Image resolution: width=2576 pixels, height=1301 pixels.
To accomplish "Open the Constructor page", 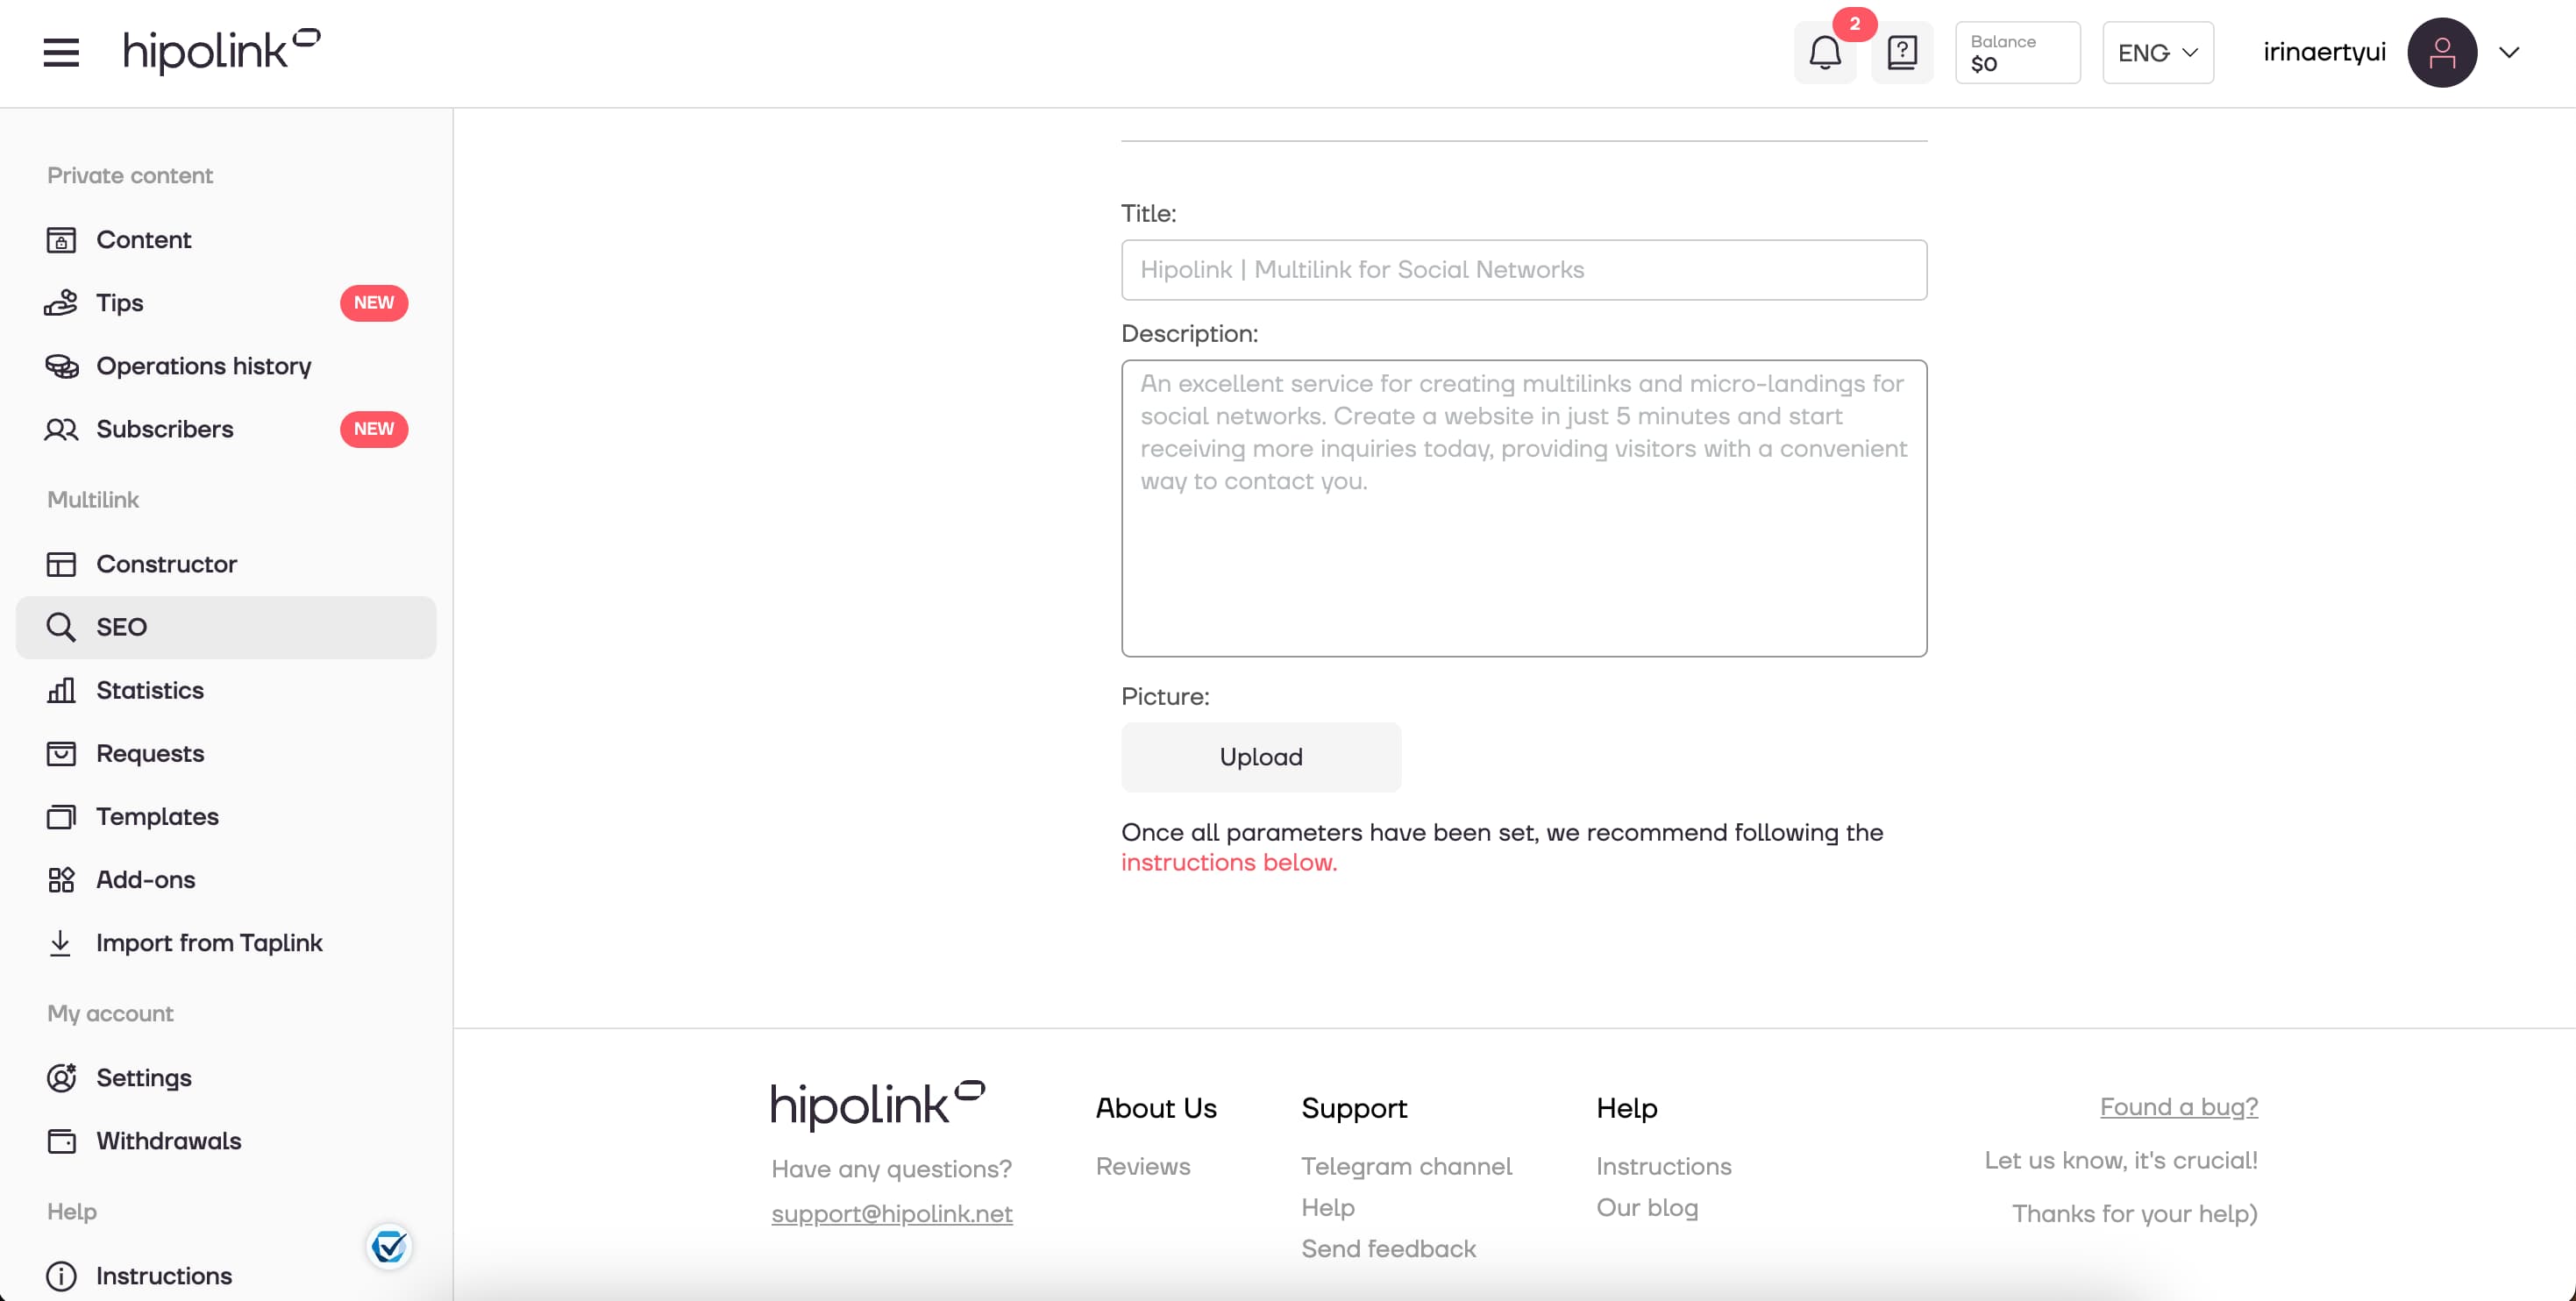I will 226,564.
